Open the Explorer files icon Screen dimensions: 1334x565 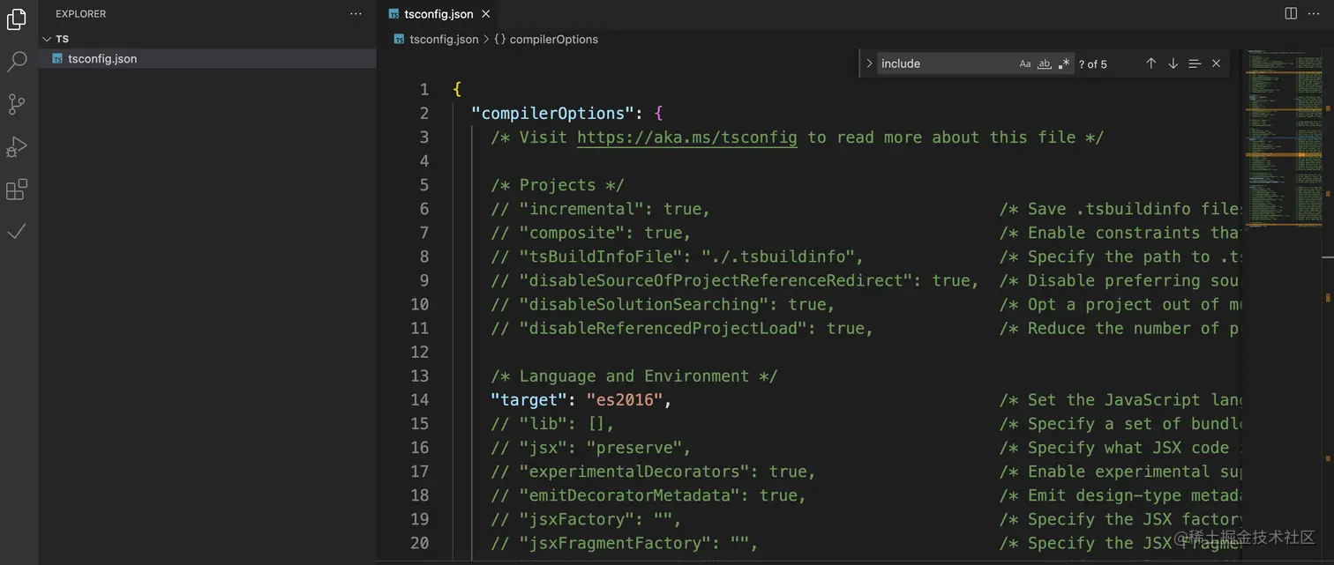[x=17, y=19]
